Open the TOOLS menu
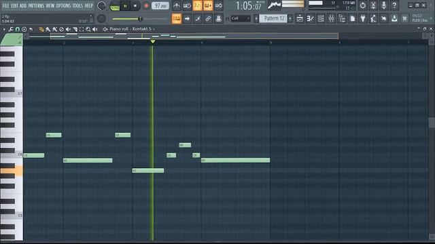The height and width of the screenshot is (244, 435). (x=77, y=5)
